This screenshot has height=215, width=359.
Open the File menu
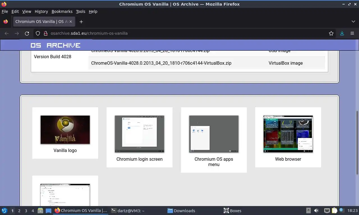(5, 11)
